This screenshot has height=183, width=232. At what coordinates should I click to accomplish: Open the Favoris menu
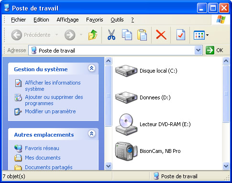pyautogui.click(x=95, y=20)
